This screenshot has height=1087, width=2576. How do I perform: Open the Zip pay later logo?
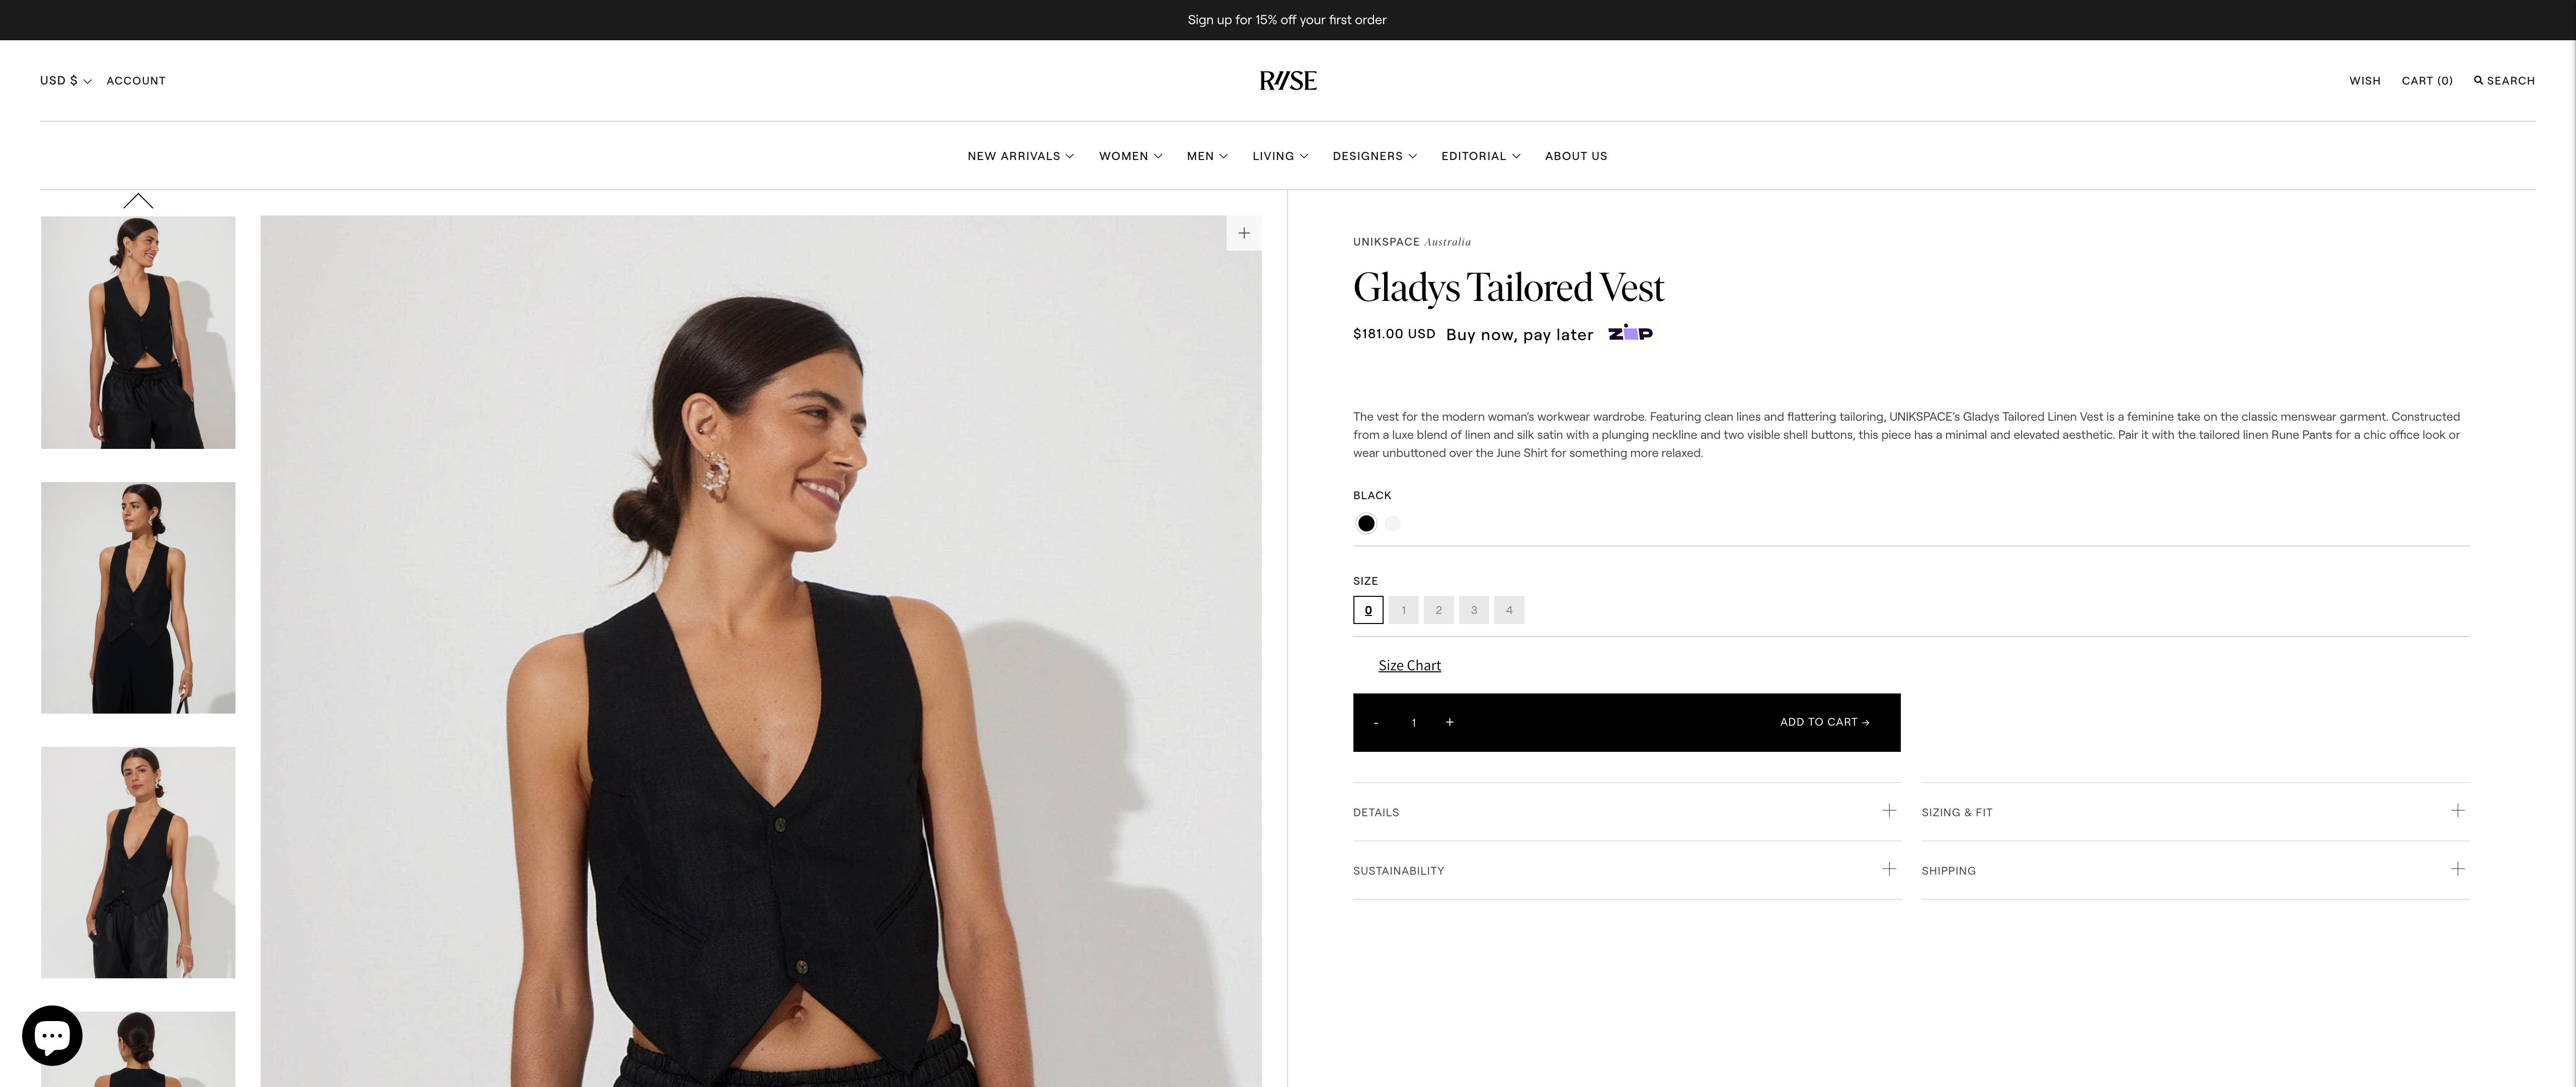point(1630,333)
